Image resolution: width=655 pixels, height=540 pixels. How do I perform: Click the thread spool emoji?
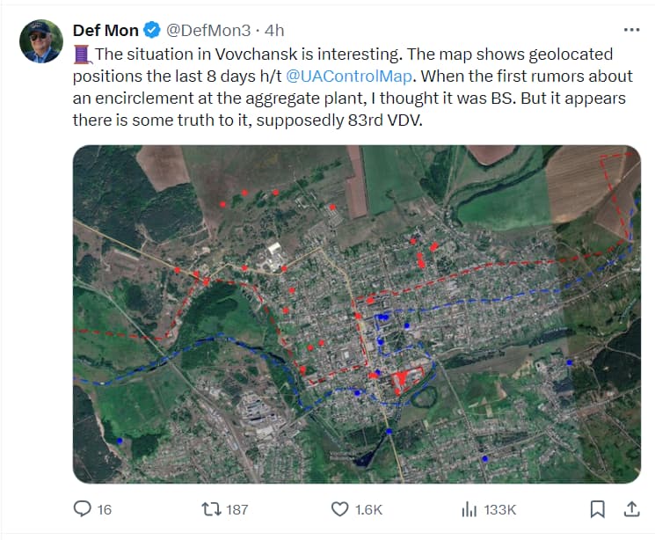(83, 55)
